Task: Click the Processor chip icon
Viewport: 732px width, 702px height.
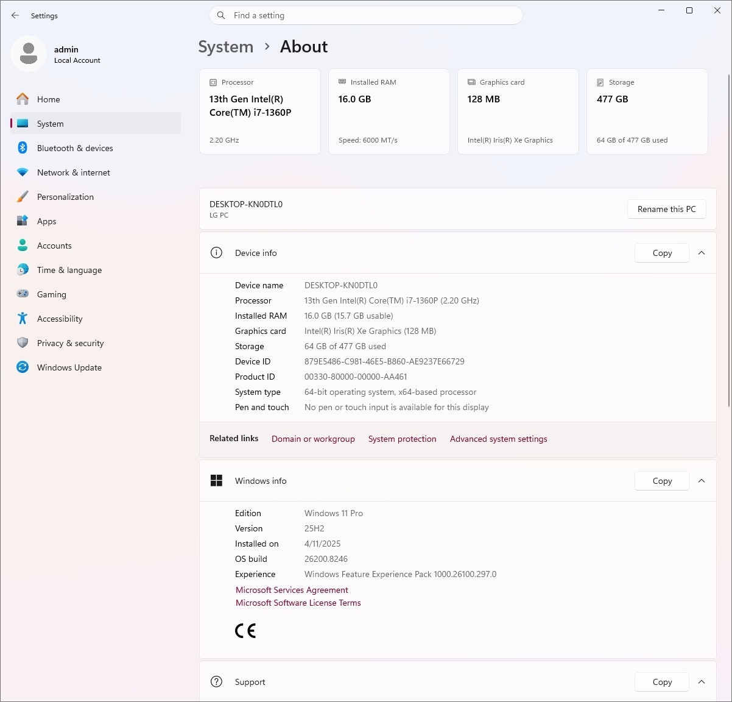Action: (x=213, y=82)
